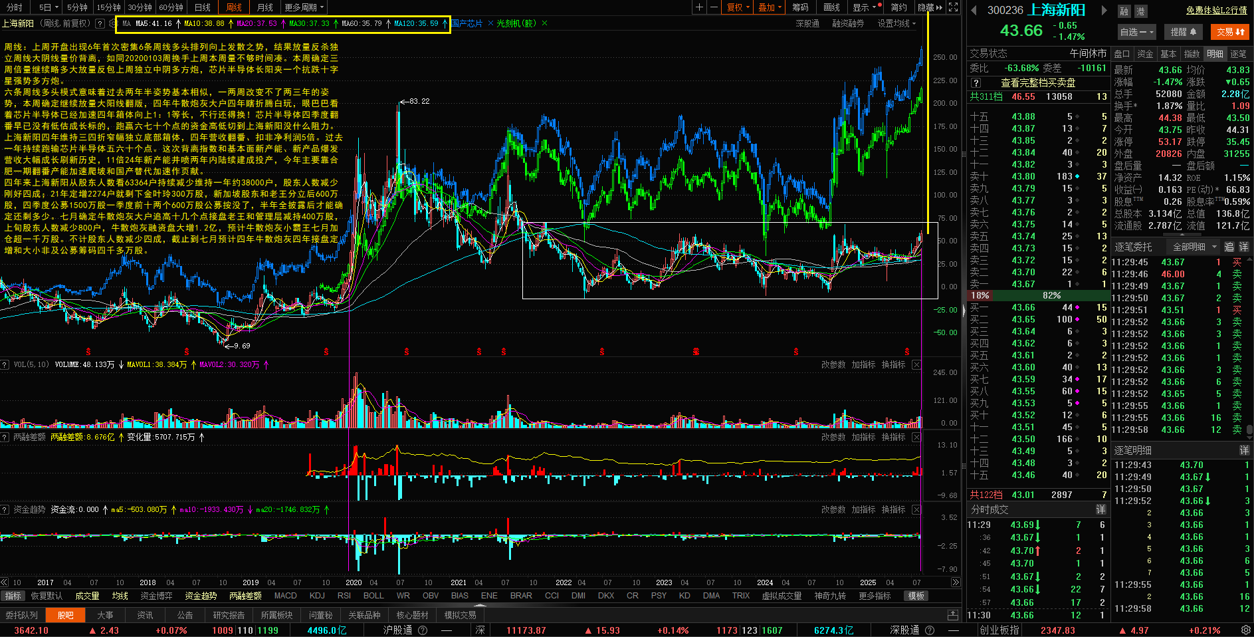
Task: Expand 更多周期 dropdown
Action: click(x=304, y=7)
